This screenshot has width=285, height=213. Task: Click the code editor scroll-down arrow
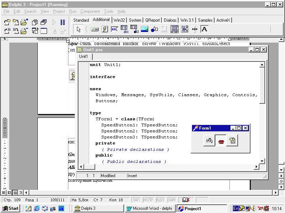click(262, 161)
